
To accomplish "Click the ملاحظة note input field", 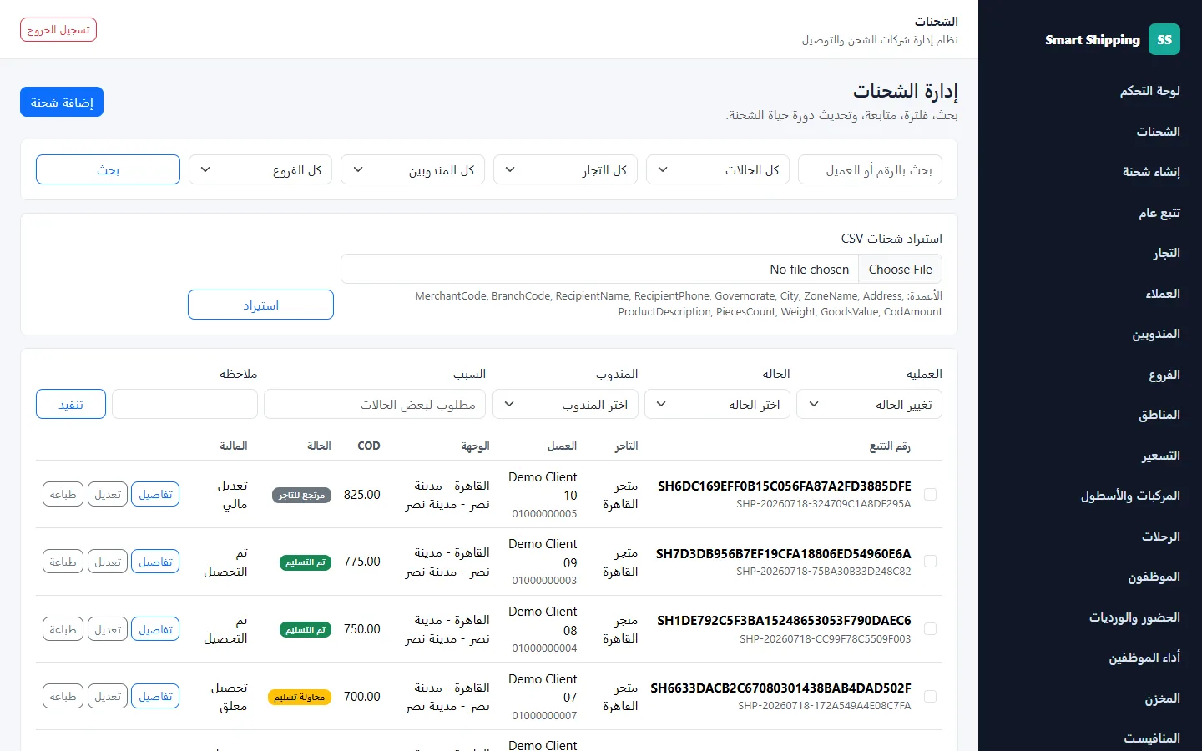I will click(184, 404).
